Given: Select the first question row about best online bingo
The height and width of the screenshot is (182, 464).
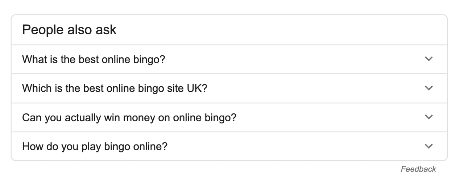Looking at the screenshot, I should tap(229, 59).
